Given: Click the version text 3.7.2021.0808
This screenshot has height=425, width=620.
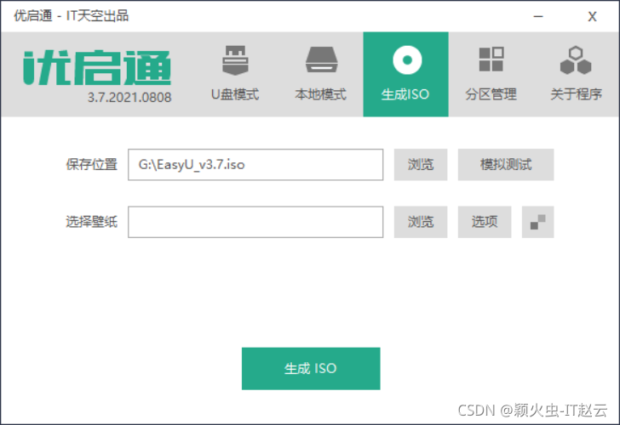Looking at the screenshot, I should pos(129,98).
